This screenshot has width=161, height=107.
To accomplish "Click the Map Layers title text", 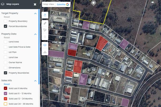I will click(x=13, y=4).
